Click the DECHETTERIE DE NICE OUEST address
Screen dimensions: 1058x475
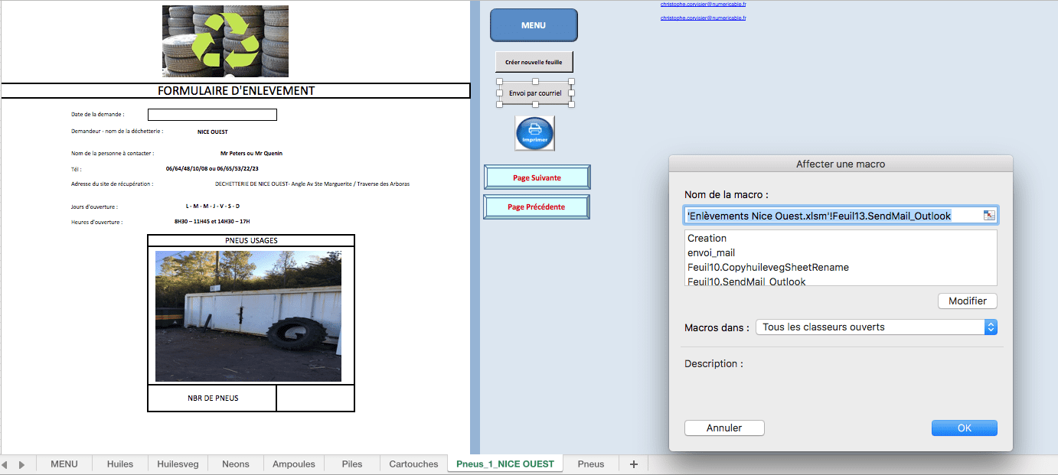coord(313,184)
